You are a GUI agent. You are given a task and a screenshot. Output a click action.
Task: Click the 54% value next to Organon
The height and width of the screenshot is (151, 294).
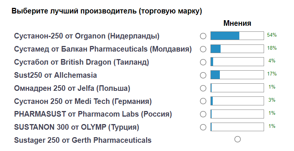coord(272,35)
